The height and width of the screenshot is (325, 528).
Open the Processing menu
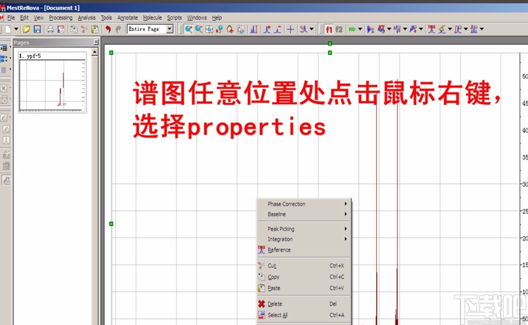pyautogui.click(x=61, y=18)
